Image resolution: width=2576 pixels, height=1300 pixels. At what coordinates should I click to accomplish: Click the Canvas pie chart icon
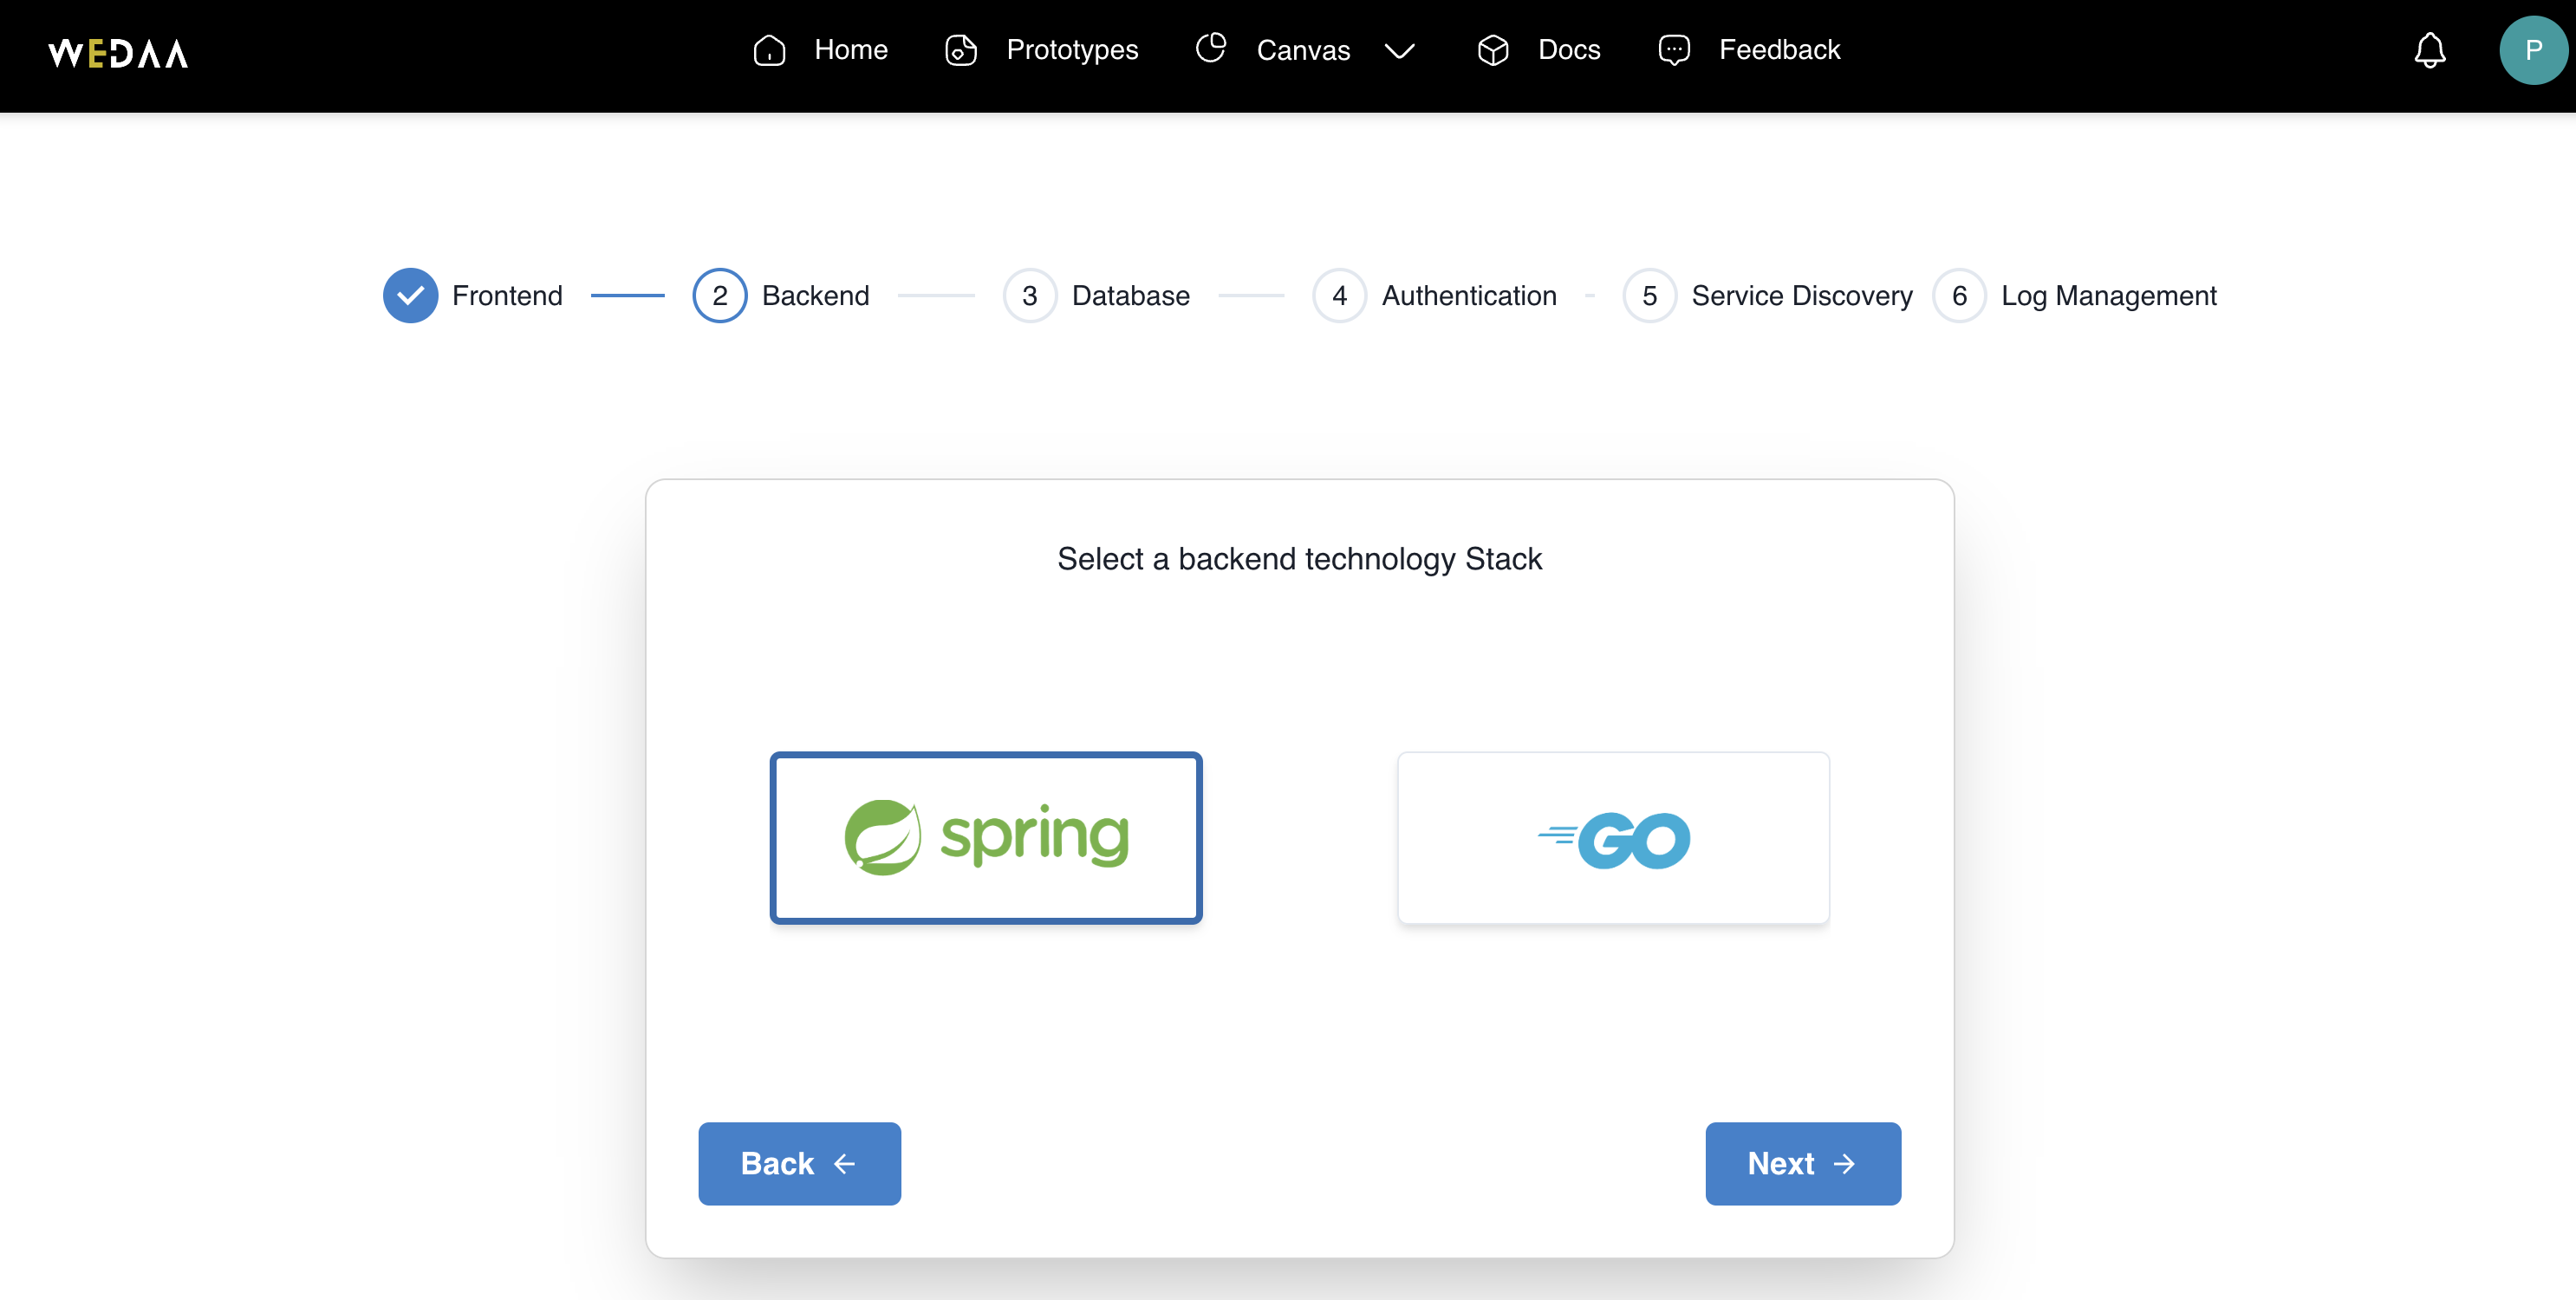[x=1211, y=48]
